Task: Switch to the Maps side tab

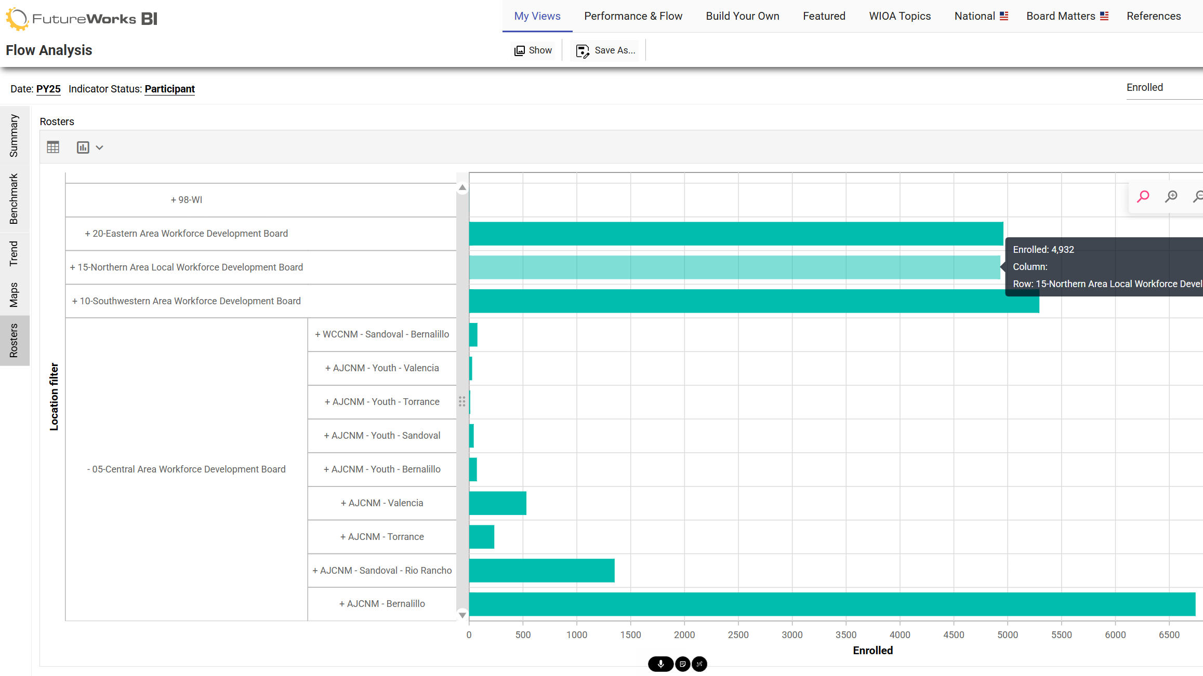Action: pos(14,295)
